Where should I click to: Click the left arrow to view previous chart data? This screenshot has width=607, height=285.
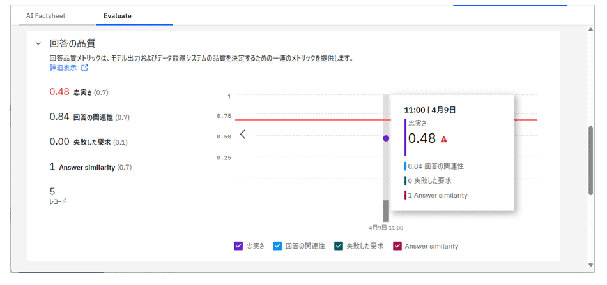click(x=243, y=135)
